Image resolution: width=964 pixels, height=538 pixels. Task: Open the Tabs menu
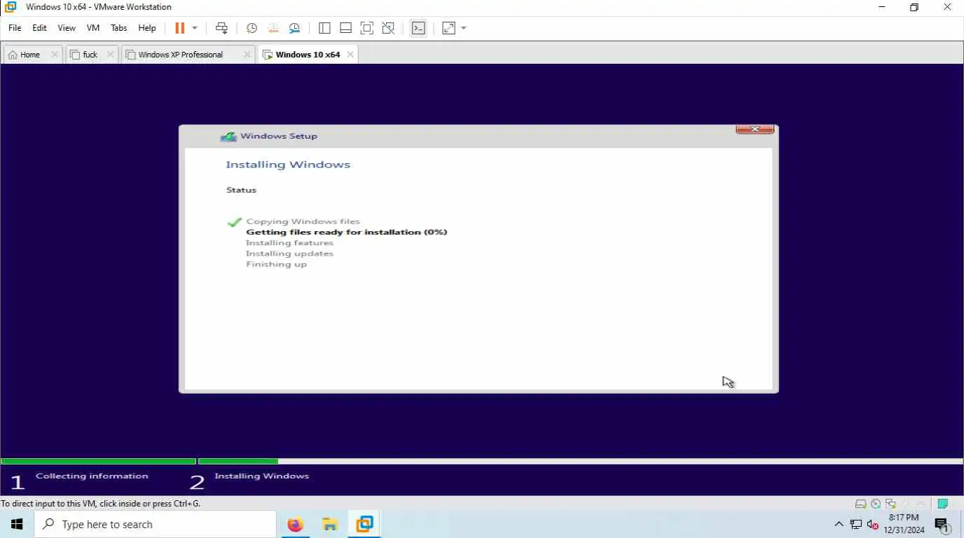(119, 28)
